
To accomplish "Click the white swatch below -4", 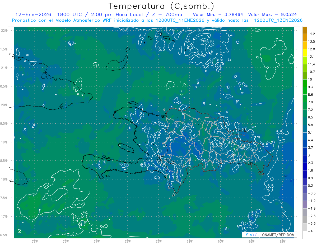I will [305, 235].
